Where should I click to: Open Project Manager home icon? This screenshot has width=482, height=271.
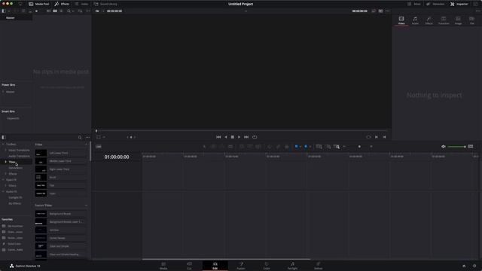click(464, 266)
